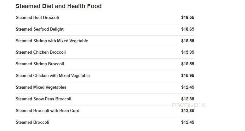
Task: Open Steamed Shrimp with Mixed Vegetable
Action: coord(52,41)
